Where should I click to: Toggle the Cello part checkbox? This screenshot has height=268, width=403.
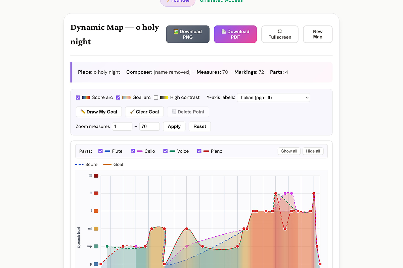pyautogui.click(x=133, y=151)
